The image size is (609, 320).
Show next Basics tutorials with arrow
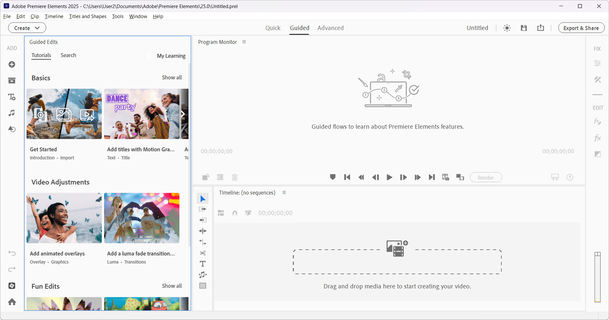(183, 114)
